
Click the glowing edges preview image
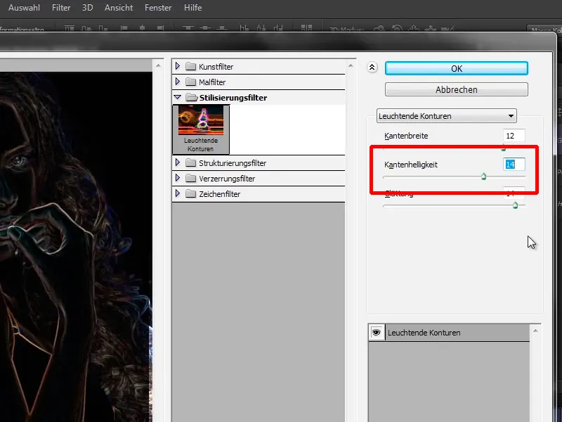76,247
